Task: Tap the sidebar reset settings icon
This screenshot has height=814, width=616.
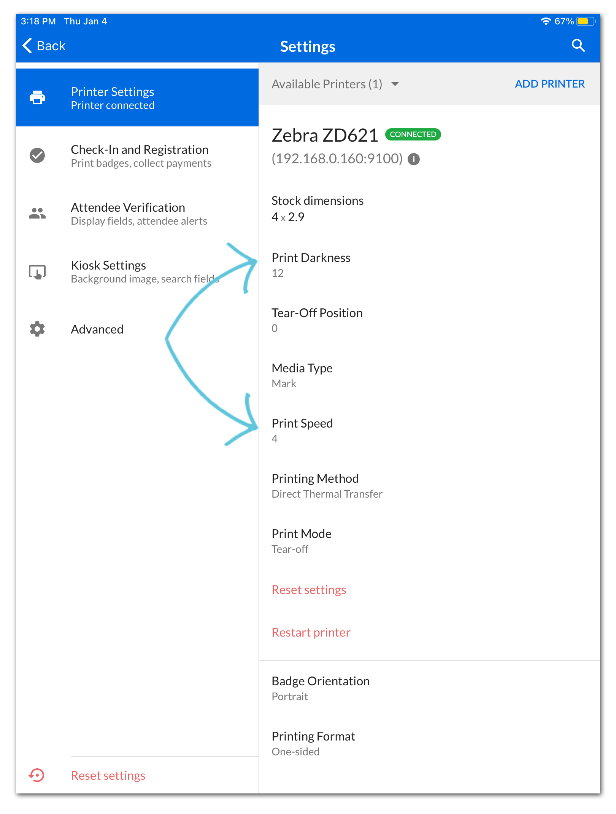Action: 37,775
